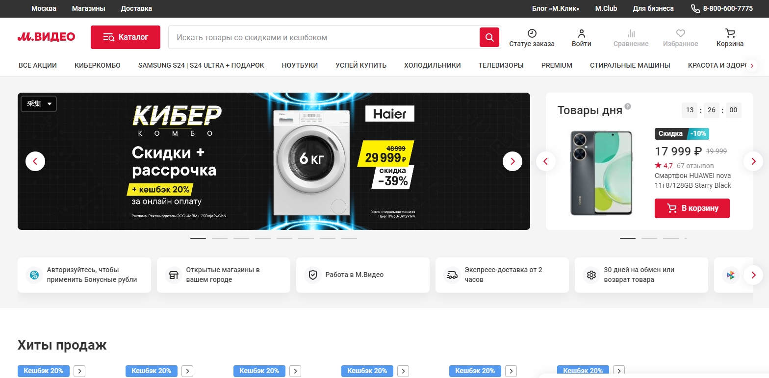Click the Товары дня help question icon
769x378 pixels.
tap(628, 106)
